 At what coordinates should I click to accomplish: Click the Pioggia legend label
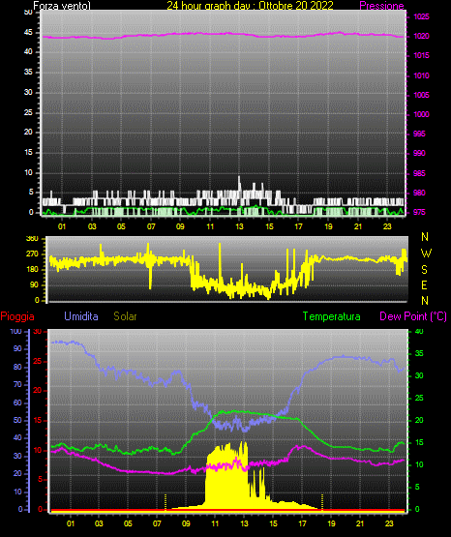[17, 316]
